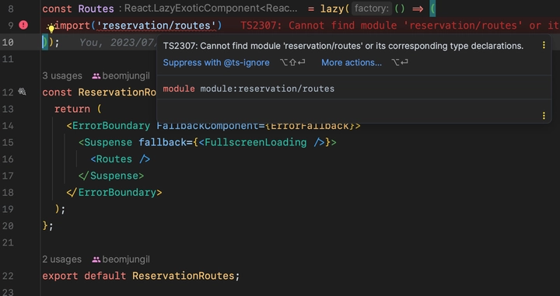
Task: Click the More actions... link
Action: pyautogui.click(x=352, y=62)
